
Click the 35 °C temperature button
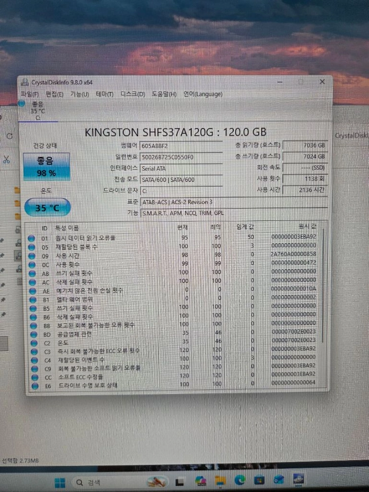click(47, 208)
